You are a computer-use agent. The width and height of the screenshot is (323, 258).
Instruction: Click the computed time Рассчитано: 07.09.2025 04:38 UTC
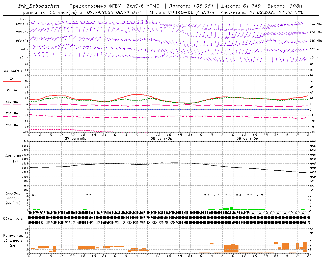(262, 12)
